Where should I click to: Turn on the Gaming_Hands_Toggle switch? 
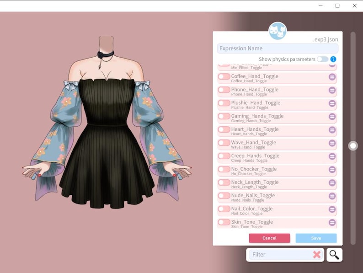(x=224, y=116)
